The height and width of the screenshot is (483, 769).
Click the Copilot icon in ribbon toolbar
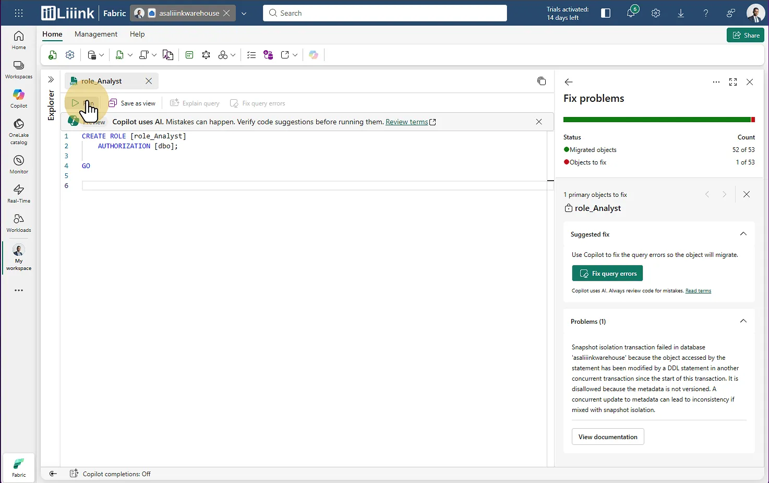pyautogui.click(x=314, y=55)
